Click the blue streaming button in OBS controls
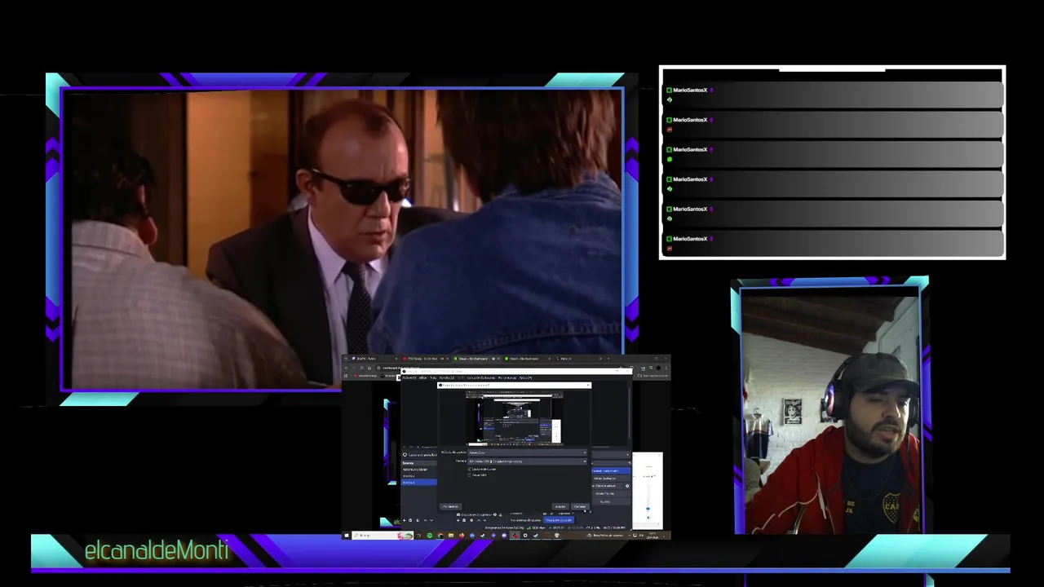Screen dimensions: 1044x587 (x=612, y=470)
